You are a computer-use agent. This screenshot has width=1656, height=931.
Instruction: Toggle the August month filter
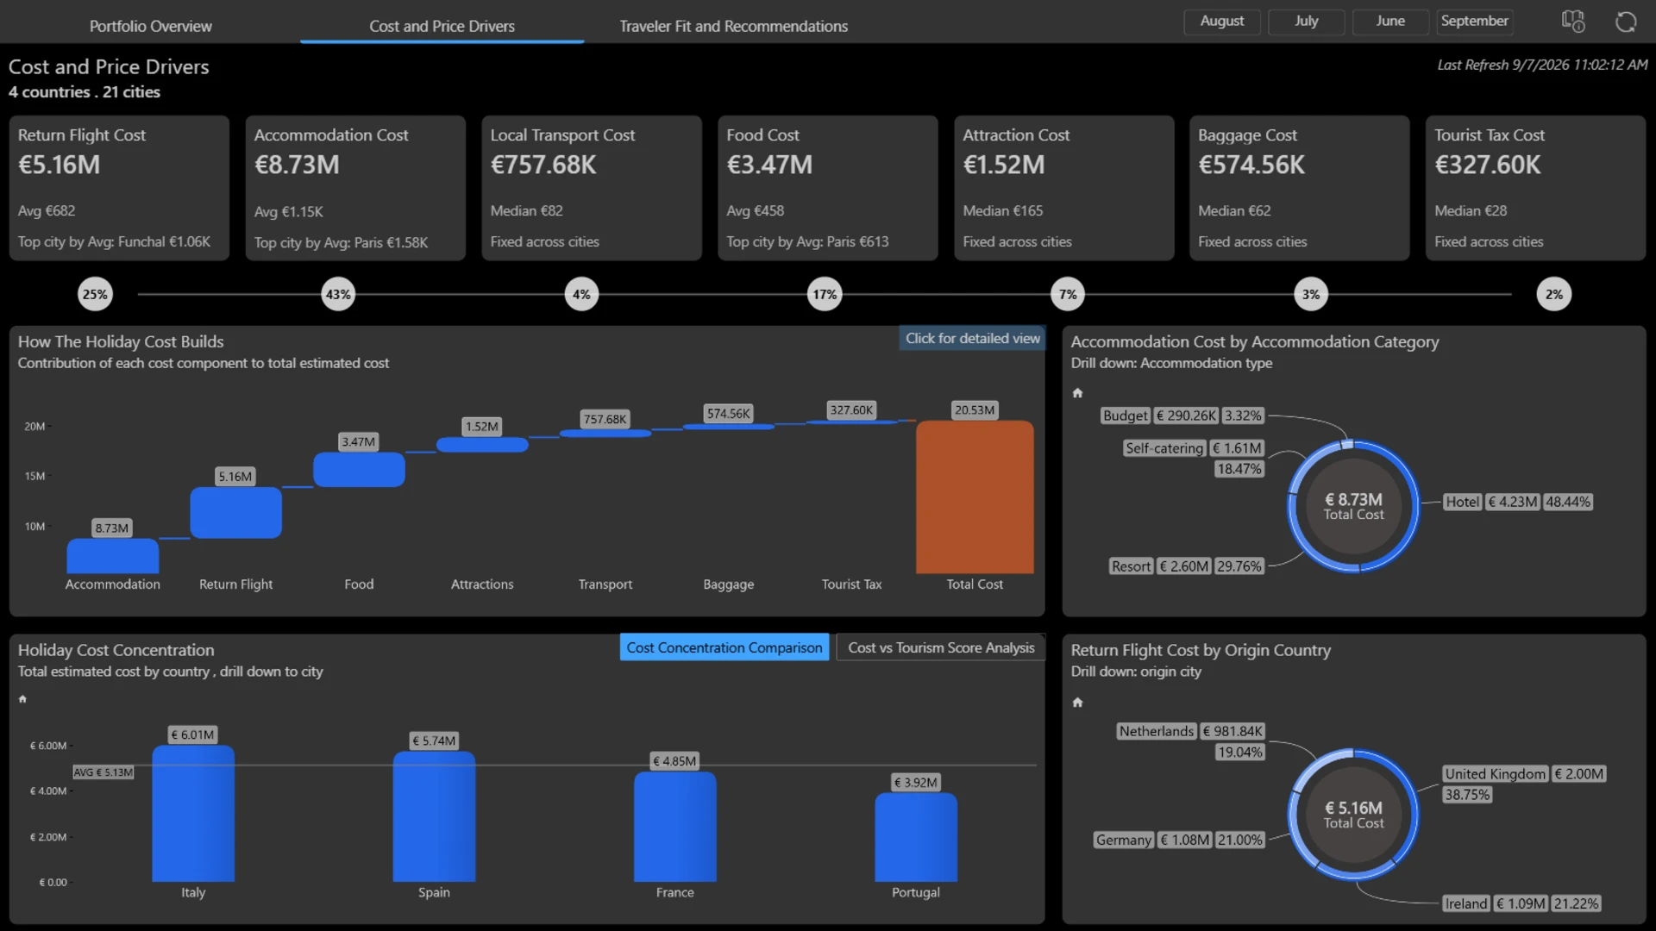point(1222,22)
